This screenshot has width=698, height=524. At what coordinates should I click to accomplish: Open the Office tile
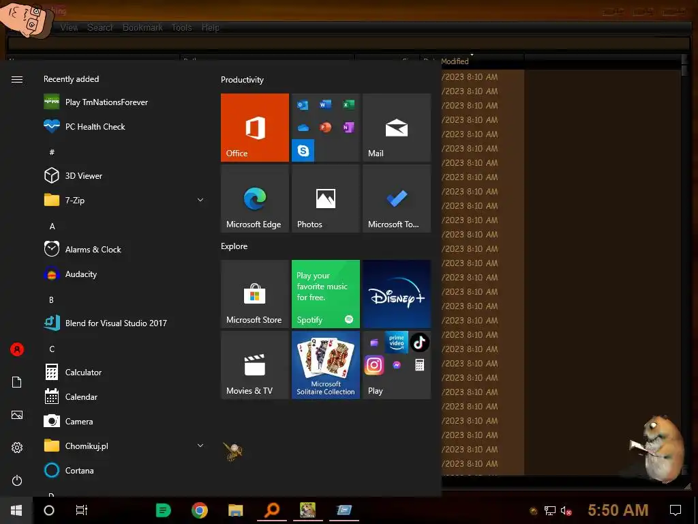coord(255,128)
